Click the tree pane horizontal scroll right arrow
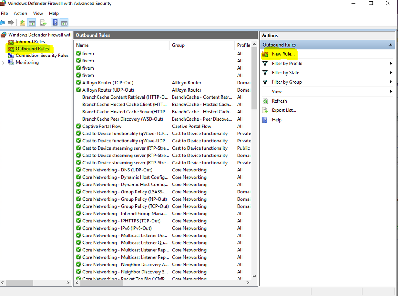Viewport: 398px width, 296px height. click(x=68, y=282)
